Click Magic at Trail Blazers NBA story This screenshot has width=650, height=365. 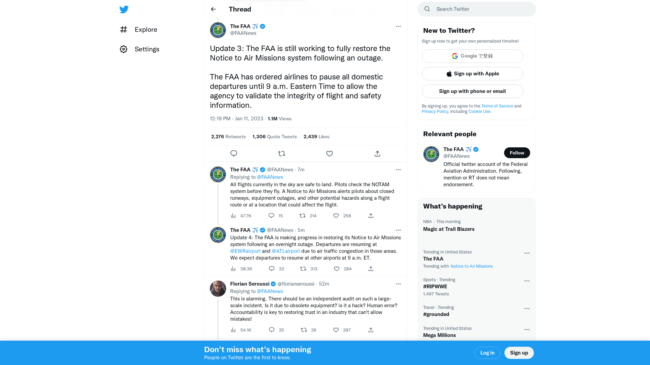click(x=449, y=228)
